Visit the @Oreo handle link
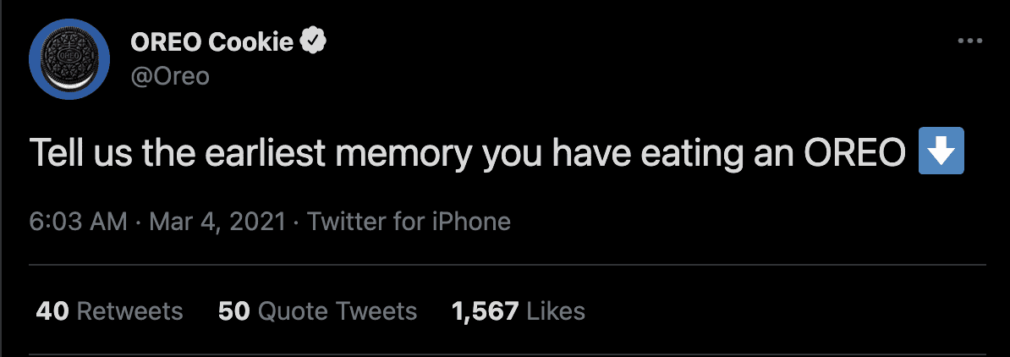This screenshot has height=357, width=1010. tap(170, 76)
